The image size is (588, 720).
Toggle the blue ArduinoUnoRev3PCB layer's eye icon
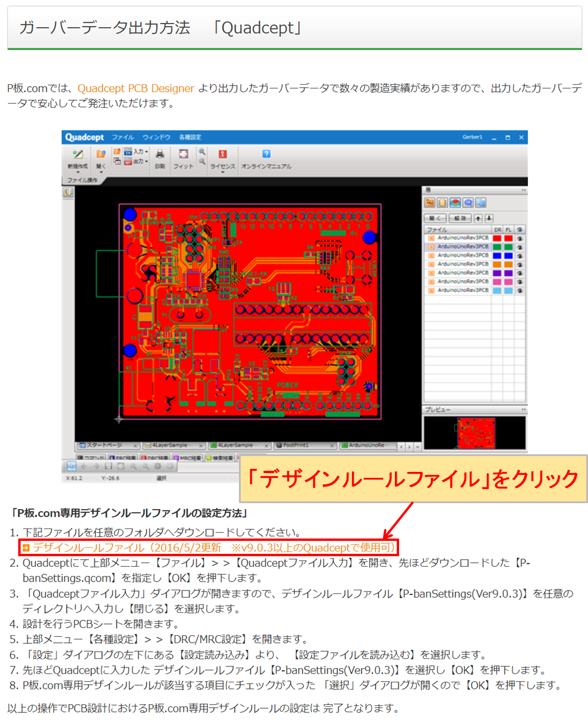coord(520,256)
